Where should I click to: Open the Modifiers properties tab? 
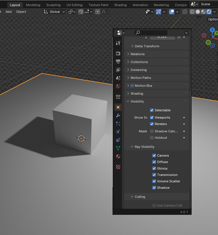click(118, 115)
